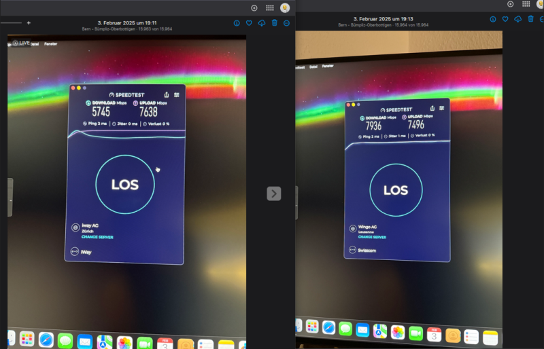
Task: Toggle favorite heart on the 19:13 photo
Action: pos(505,19)
